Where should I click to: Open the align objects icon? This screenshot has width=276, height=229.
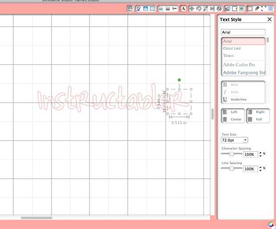tap(212, 8)
